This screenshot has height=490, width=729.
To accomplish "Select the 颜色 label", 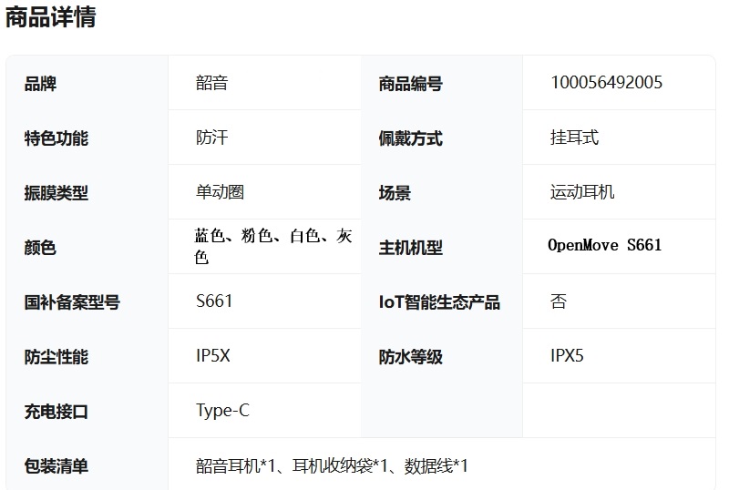I will (40, 248).
